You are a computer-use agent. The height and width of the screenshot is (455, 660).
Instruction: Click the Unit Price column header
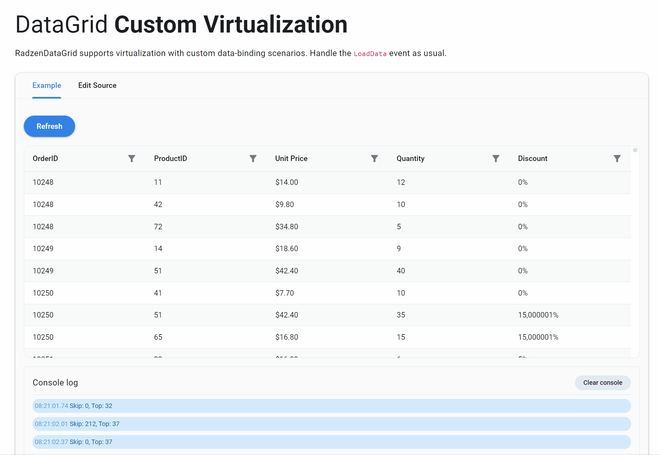[291, 158]
